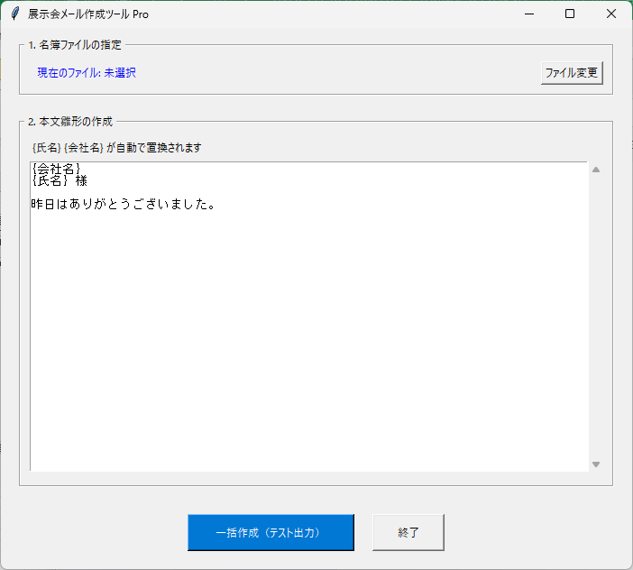Click the hint text about 自動で置換されます
The image size is (633, 570).
click(116, 147)
